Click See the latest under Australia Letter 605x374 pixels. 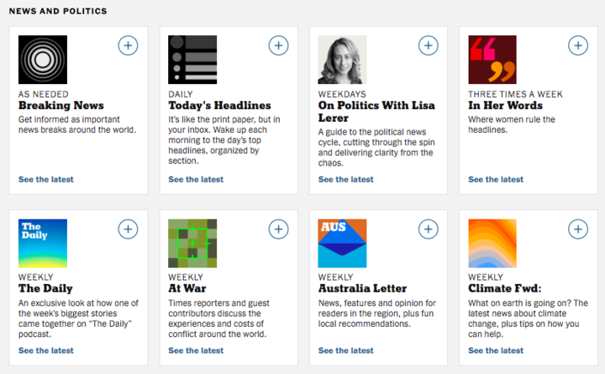(345, 350)
